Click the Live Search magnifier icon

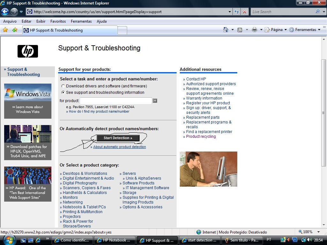click(317, 11)
